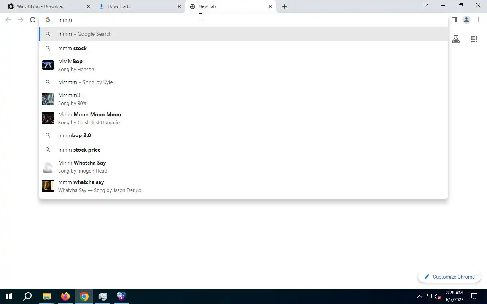The width and height of the screenshot is (487, 304).
Task: Click the Imogen Heap song thumbnail
Action: 48,166
